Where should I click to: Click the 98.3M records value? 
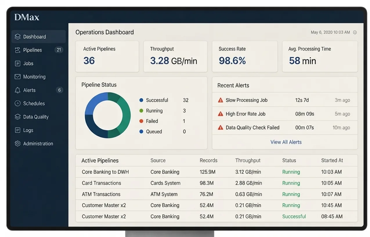pos(207,183)
